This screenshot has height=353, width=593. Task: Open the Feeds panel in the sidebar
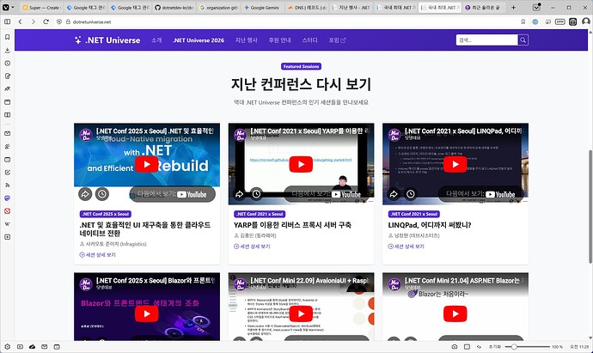pyautogui.click(x=7, y=186)
